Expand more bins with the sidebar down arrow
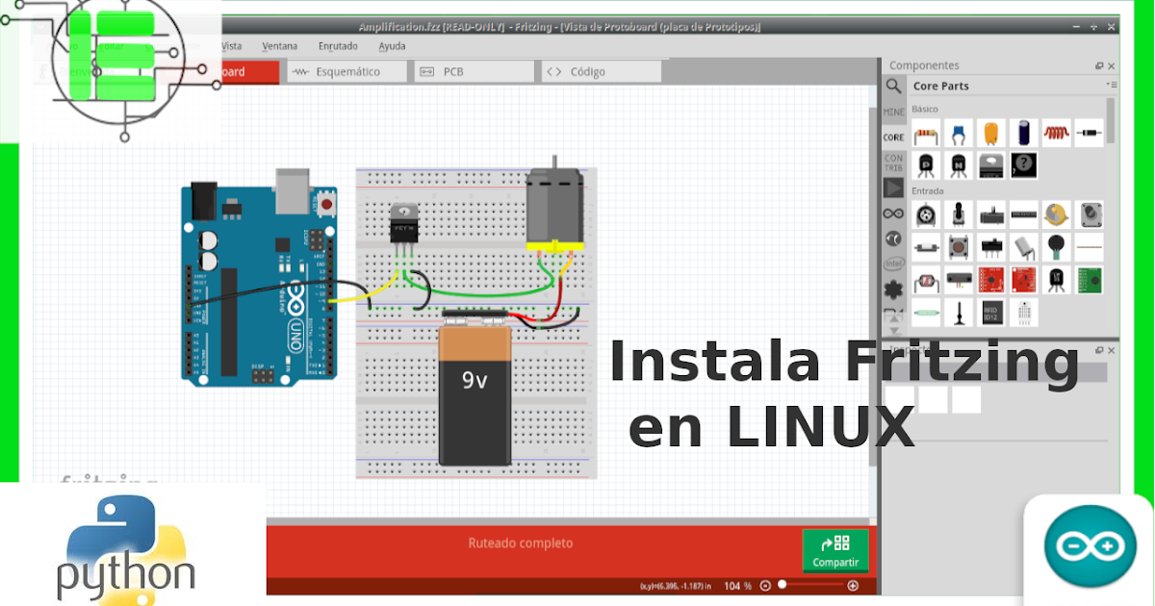The height and width of the screenshot is (606, 1155). [894, 332]
